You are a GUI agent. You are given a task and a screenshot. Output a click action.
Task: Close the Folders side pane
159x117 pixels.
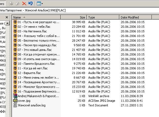point(7,17)
